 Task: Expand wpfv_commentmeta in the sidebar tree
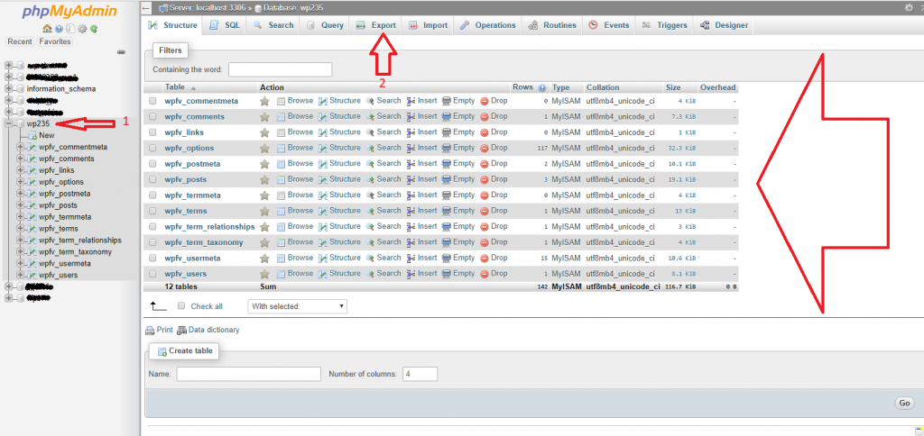(x=20, y=147)
